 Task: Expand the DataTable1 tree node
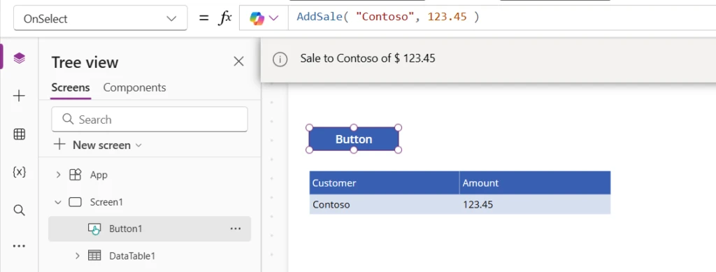(x=77, y=256)
